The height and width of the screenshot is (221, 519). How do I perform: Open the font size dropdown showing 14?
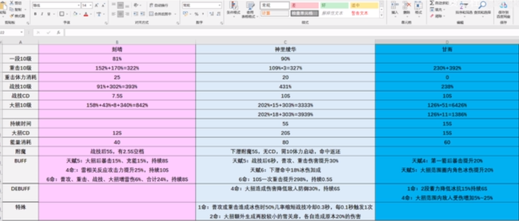[x=91, y=6]
